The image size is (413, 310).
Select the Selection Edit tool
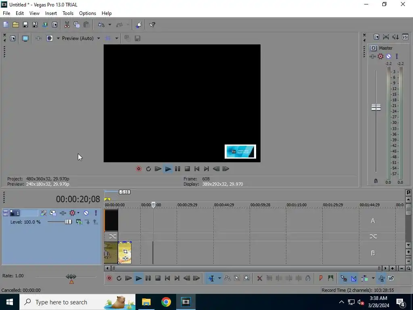point(237,278)
